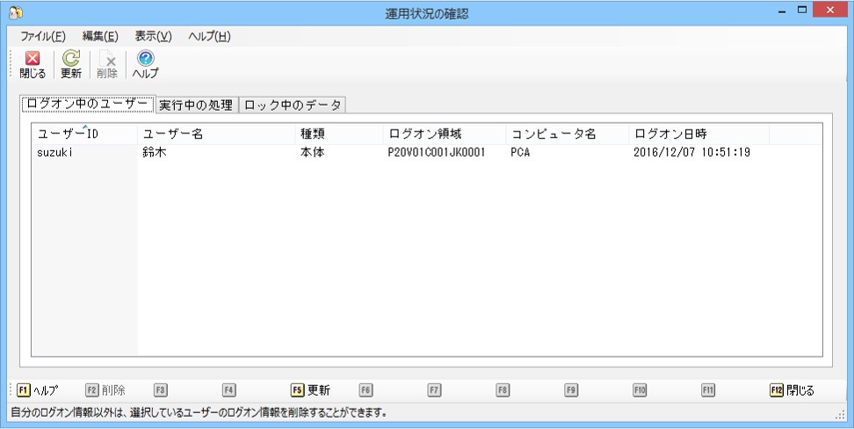Image resolution: width=854 pixels, height=429 pixels.
Task: Sort by the ログオン日時 column header
Action: point(698,134)
